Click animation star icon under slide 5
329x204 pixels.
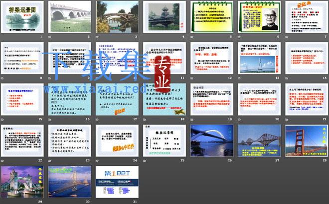pos(192,37)
